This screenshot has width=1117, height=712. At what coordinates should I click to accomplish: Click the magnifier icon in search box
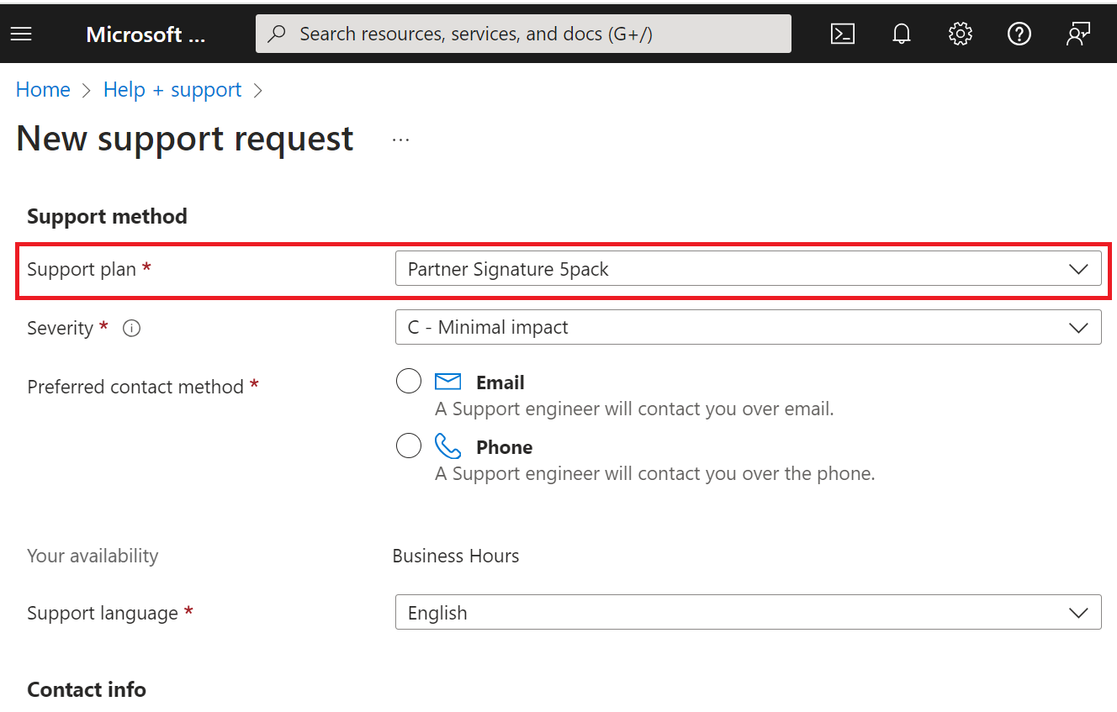coord(276,34)
